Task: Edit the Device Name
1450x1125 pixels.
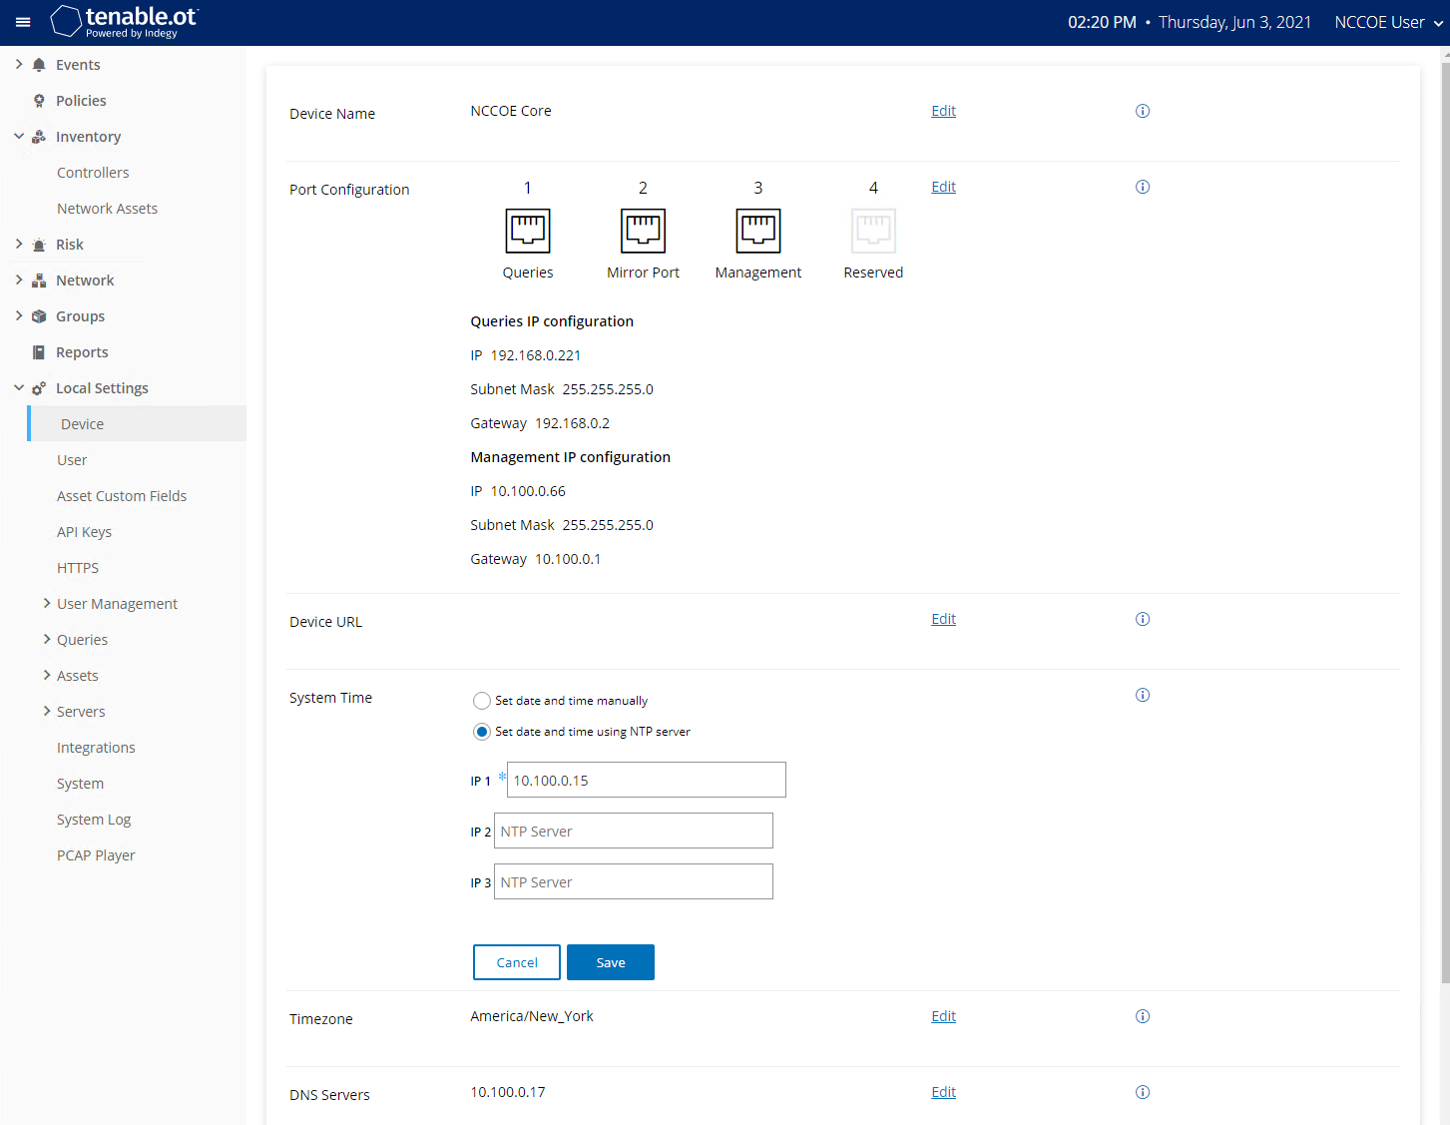Action: coord(943,111)
